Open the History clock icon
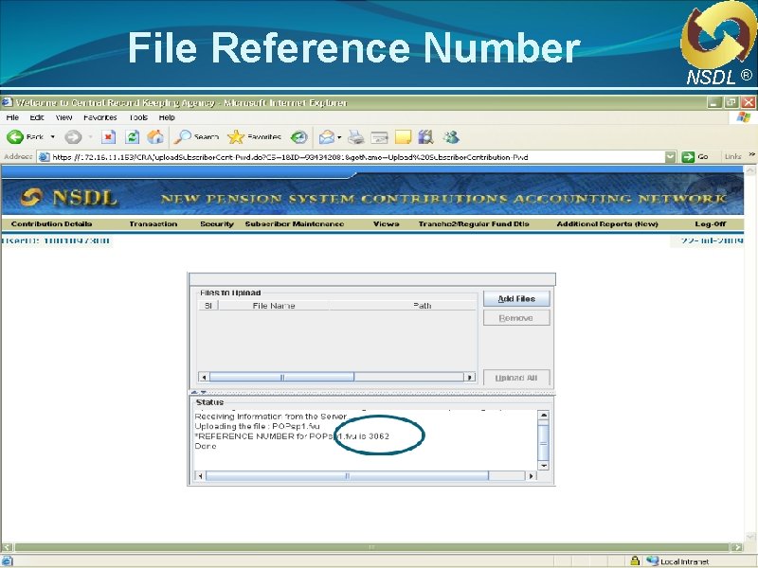Viewport: 758px width, 568px height. point(298,137)
